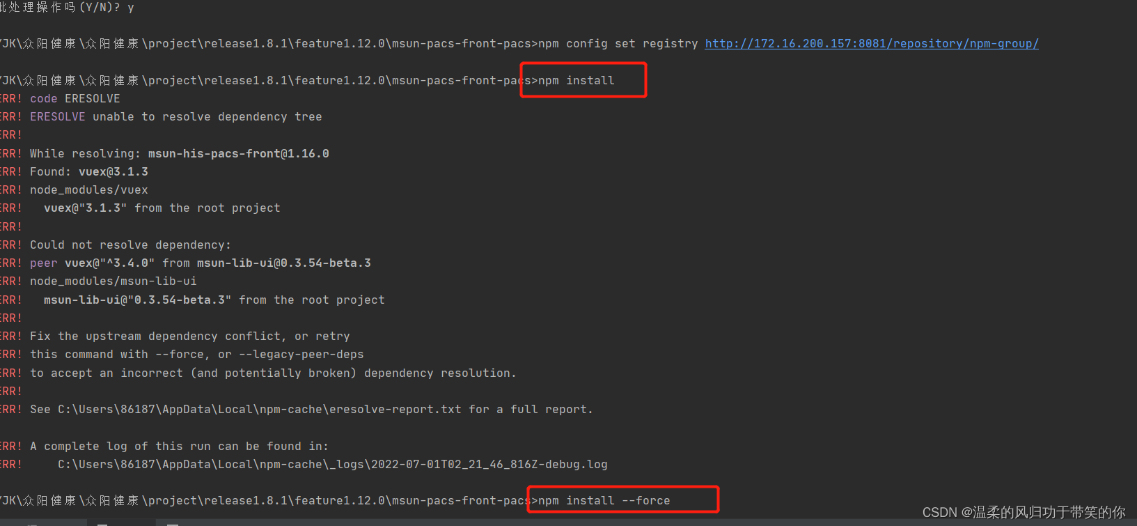Select the 'peer vuex@"^3.4.0"' line
Image resolution: width=1137 pixels, height=526 pixels.
pos(201,263)
